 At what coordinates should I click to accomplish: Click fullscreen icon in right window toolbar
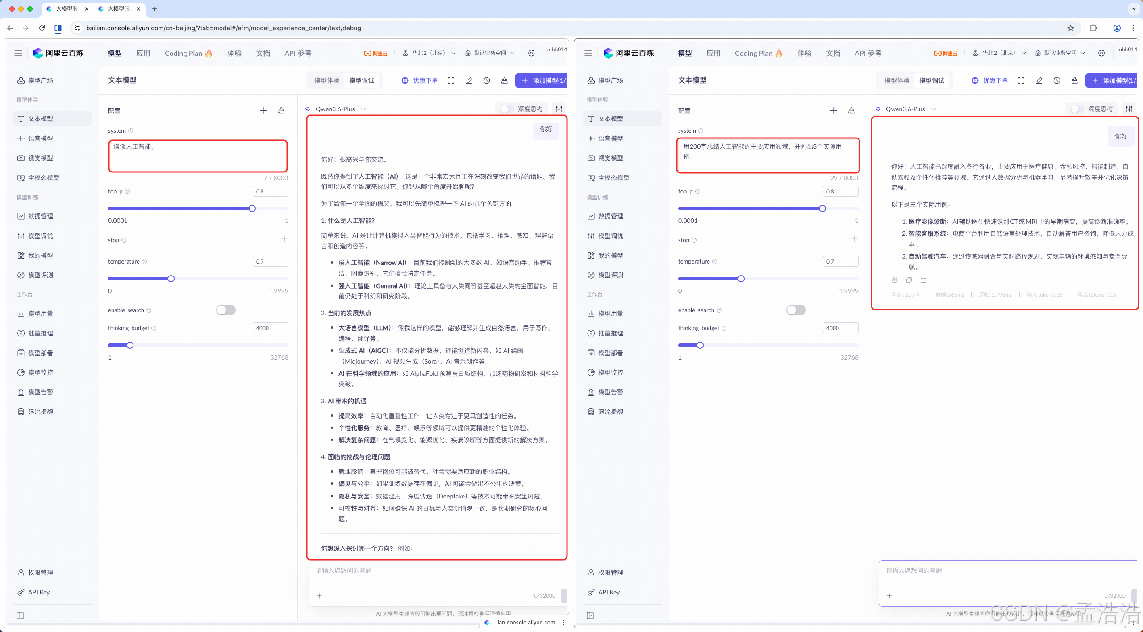click(x=1021, y=80)
